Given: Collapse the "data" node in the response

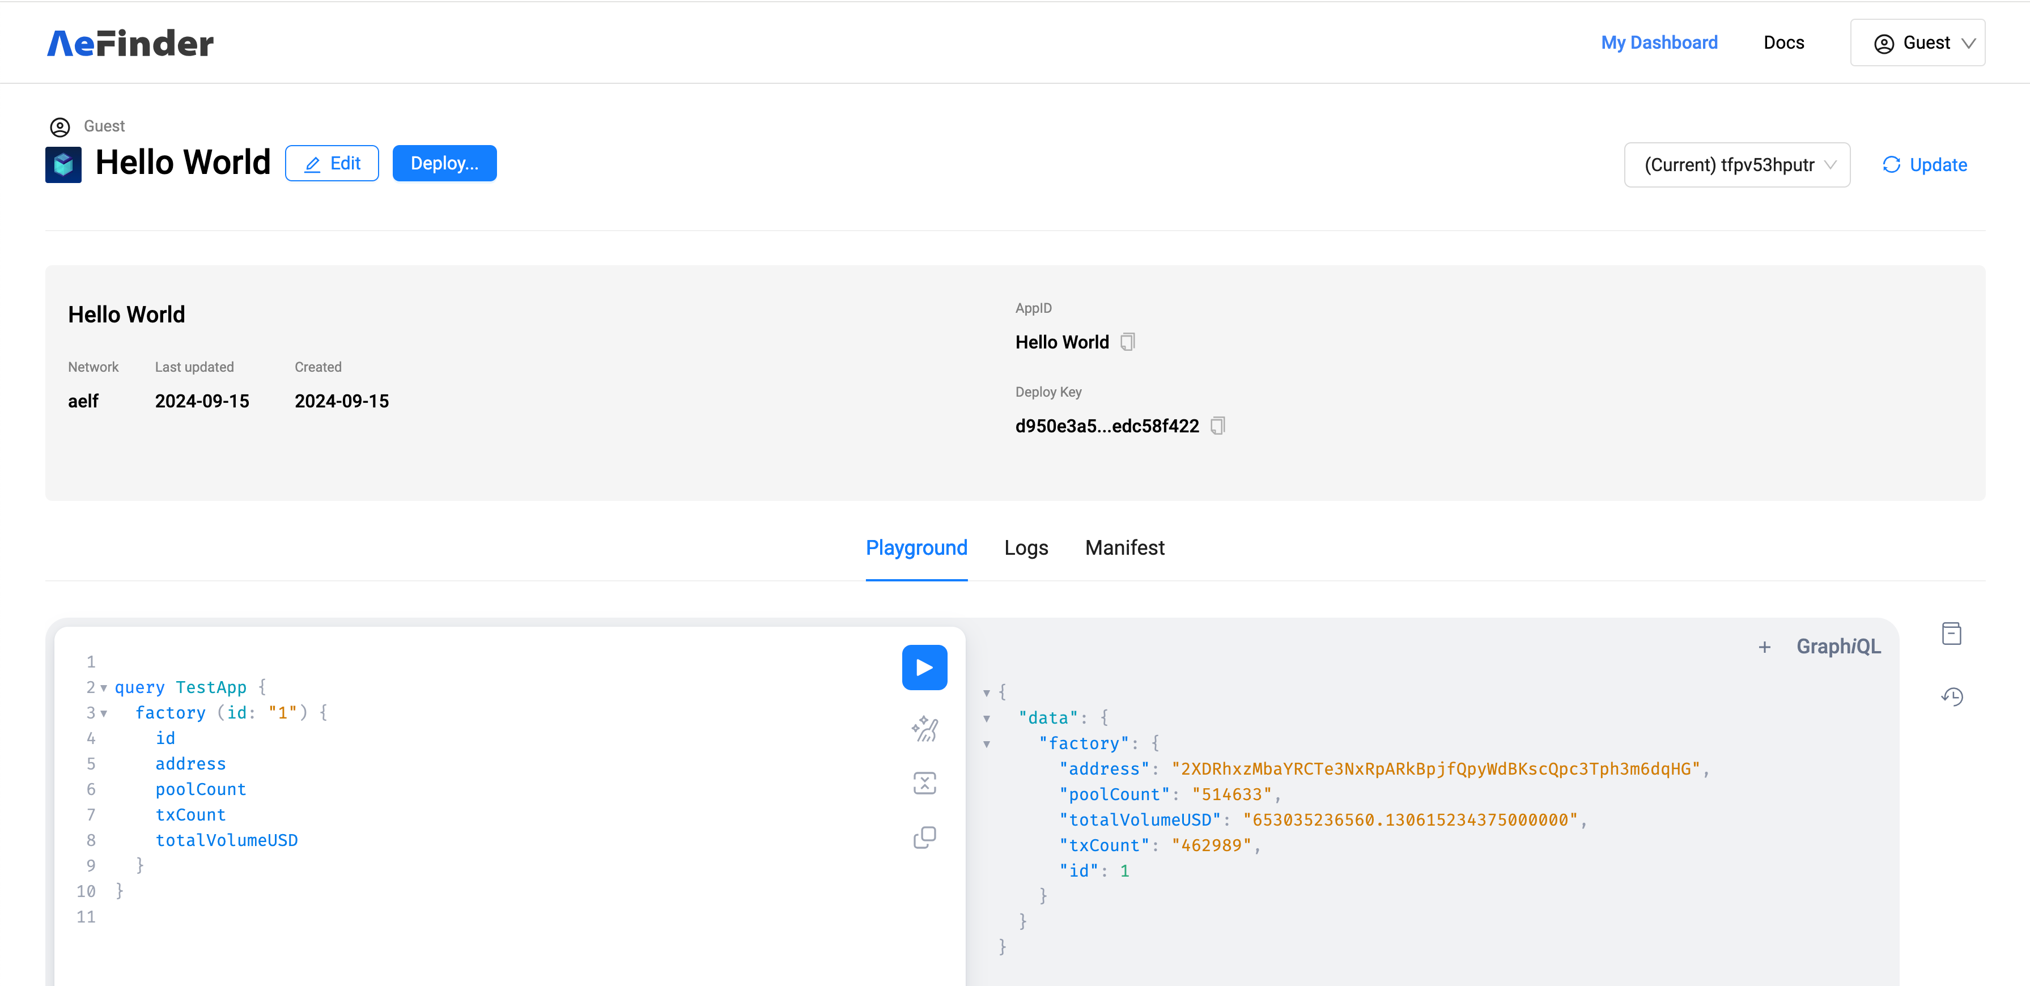Looking at the screenshot, I should tap(986, 718).
